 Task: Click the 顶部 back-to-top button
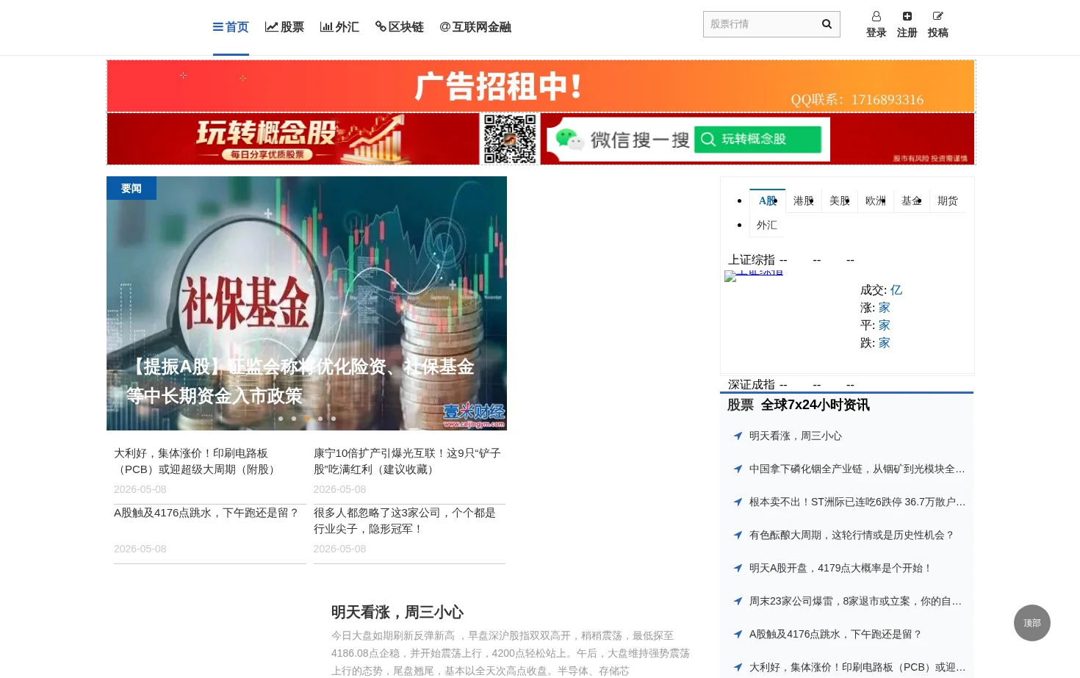pos(1032,623)
